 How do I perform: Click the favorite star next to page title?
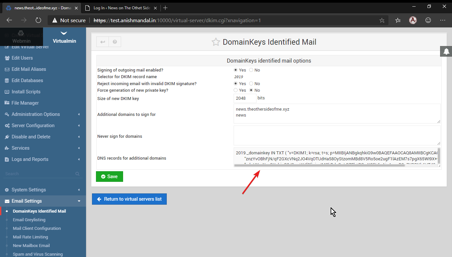pos(216,42)
